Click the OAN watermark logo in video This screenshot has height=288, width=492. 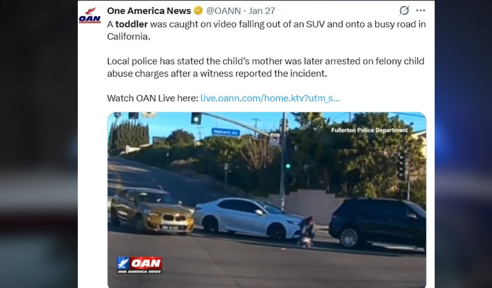[139, 265]
